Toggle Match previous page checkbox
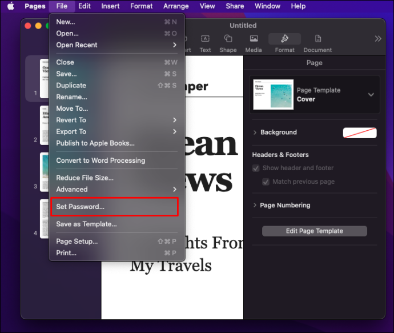The image size is (394, 333). (266, 182)
